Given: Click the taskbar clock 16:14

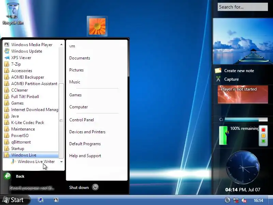Looking at the screenshot, I should tap(258, 200).
